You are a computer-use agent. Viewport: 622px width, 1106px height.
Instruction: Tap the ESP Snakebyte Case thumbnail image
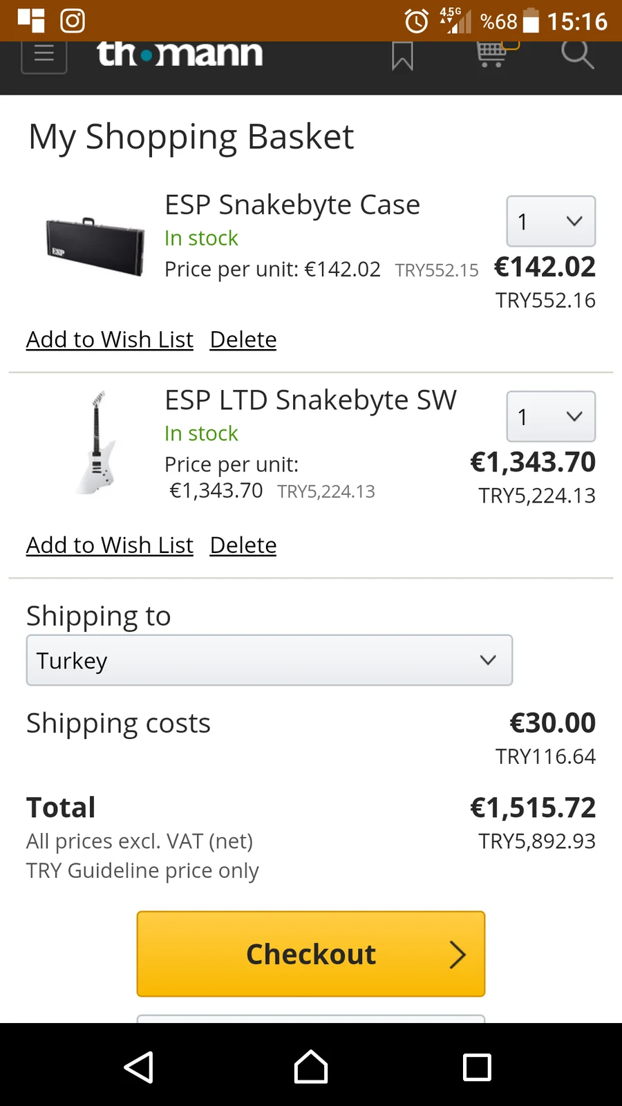pyautogui.click(x=95, y=245)
